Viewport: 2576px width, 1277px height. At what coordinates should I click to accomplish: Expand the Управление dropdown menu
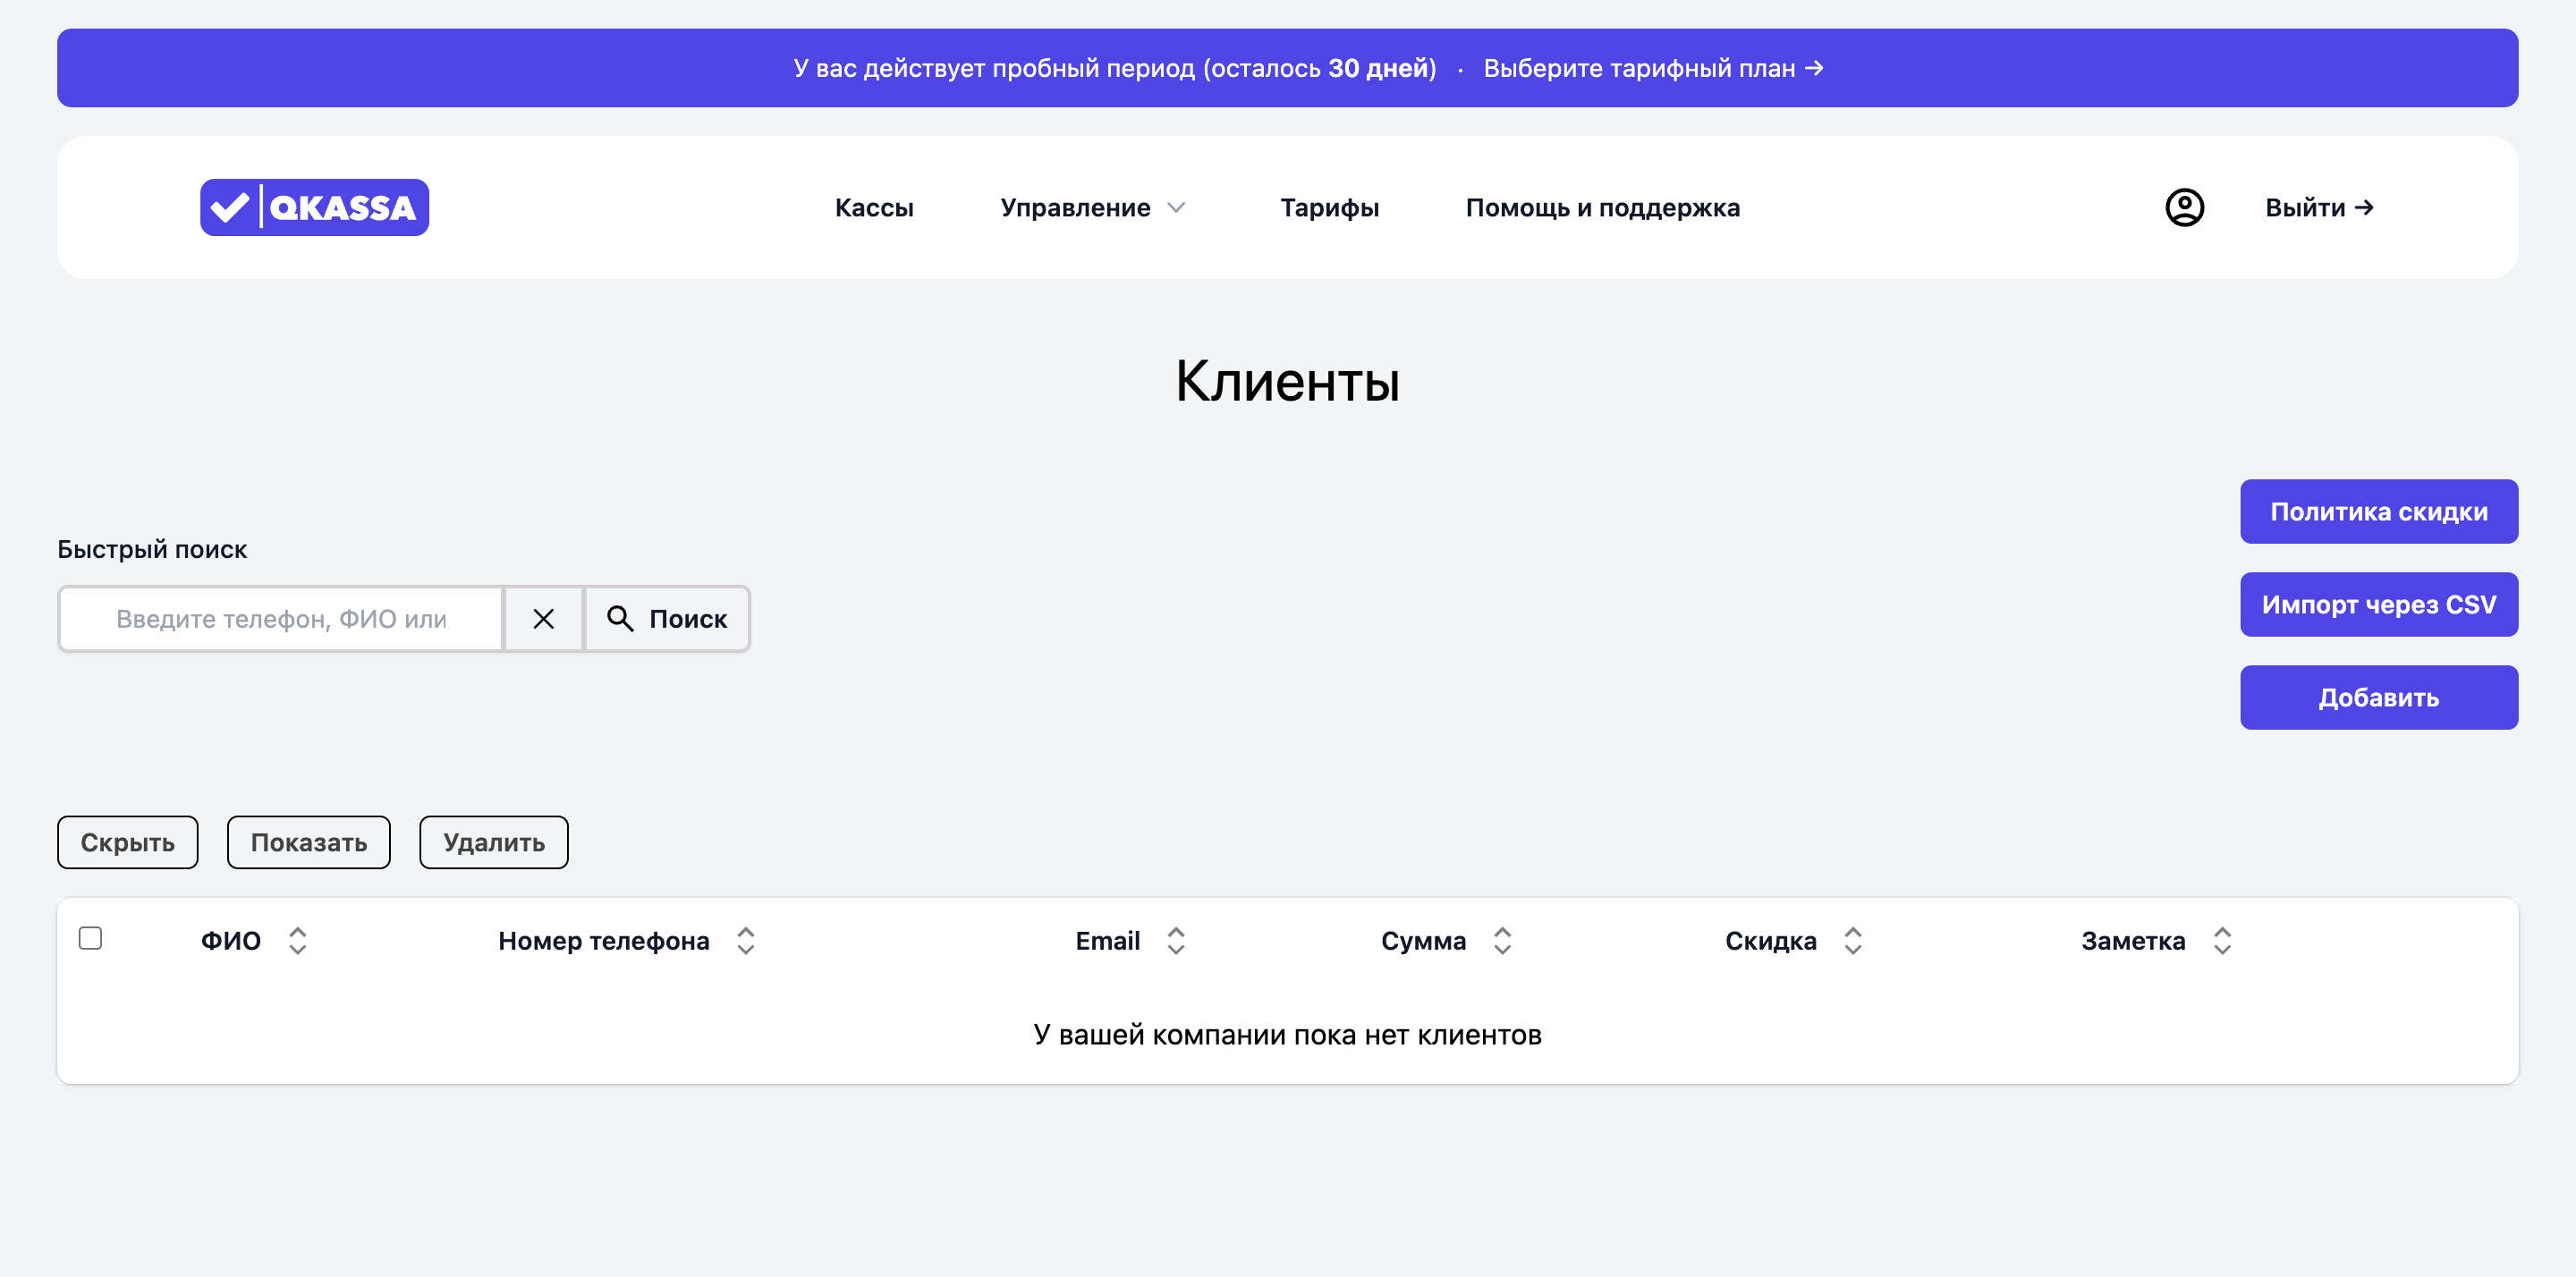click(1092, 207)
